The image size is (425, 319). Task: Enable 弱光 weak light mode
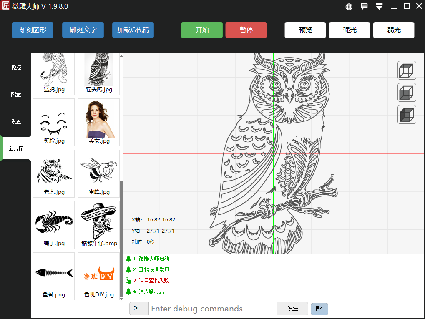394,30
